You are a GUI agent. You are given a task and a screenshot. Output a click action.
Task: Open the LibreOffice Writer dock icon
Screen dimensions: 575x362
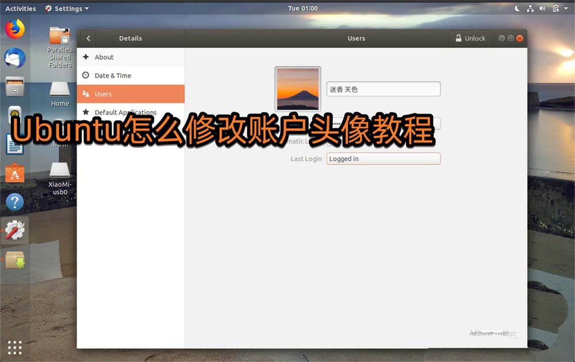(x=15, y=144)
